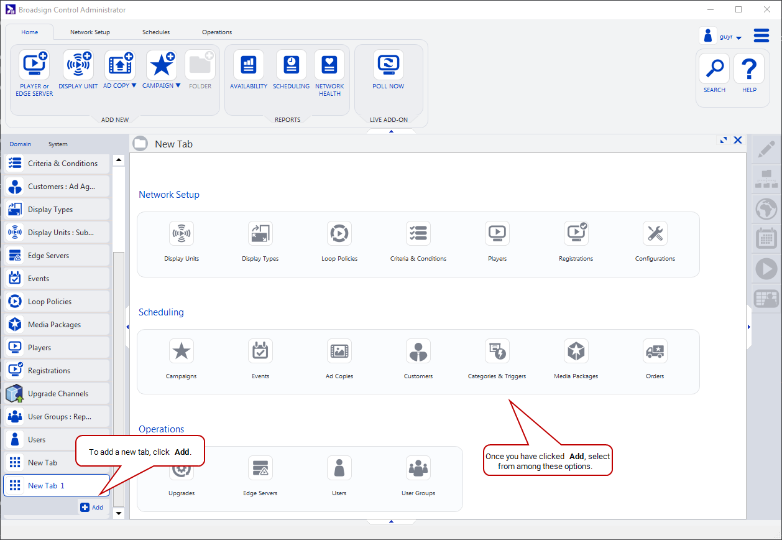Open Ad Copies in Scheduling panel
The image size is (782, 540).
[339, 360]
